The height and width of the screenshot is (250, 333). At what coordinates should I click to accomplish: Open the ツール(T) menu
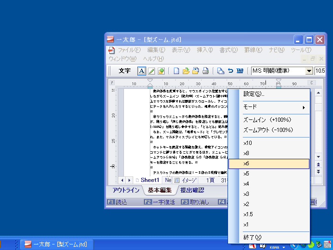[x=301, y=50]
